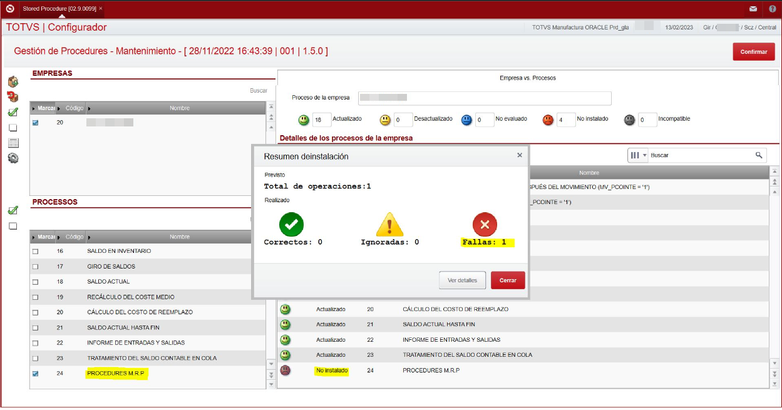Click the red X Fallas icon

[485, 224]
